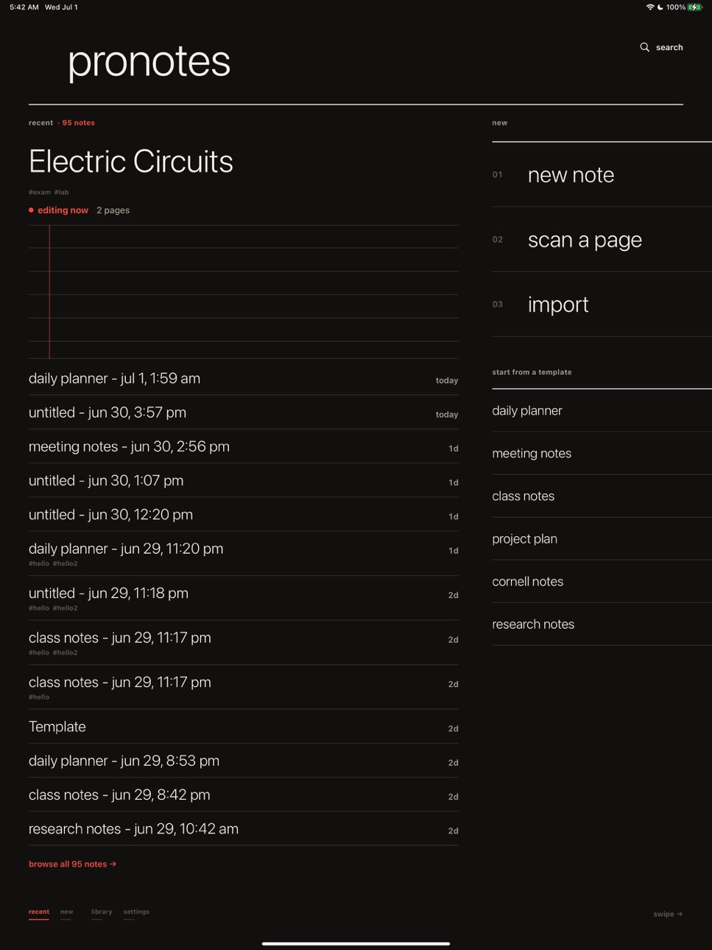The width and height of the screenshot is (712, 950).
Task: Start from research notes template
Action: (x=602, y=624)
